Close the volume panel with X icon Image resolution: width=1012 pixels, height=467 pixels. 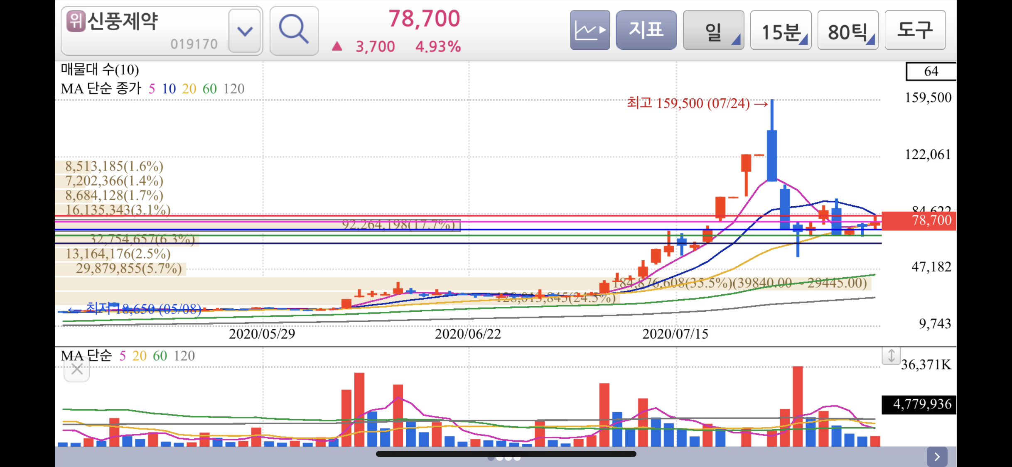tap(77, 369)
